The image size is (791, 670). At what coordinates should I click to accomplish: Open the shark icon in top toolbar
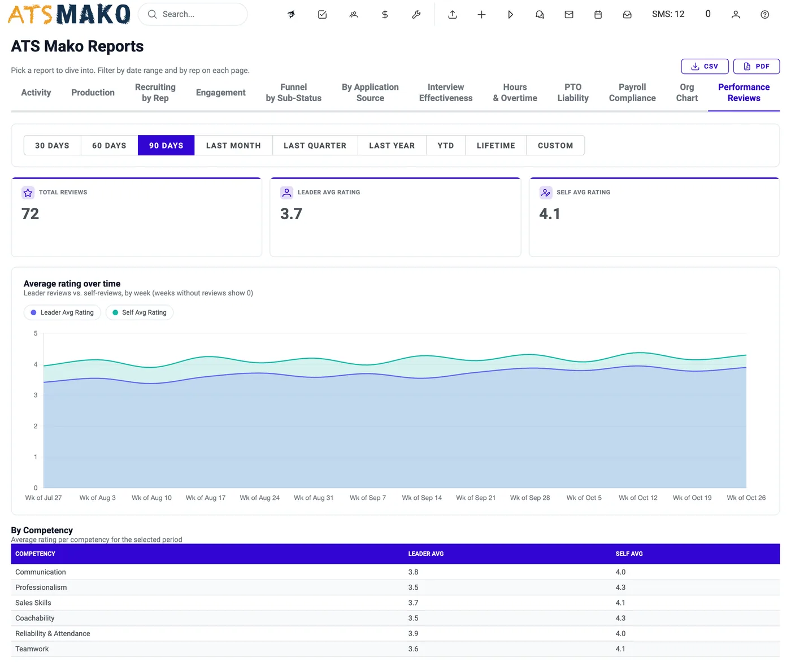point(292,15)
